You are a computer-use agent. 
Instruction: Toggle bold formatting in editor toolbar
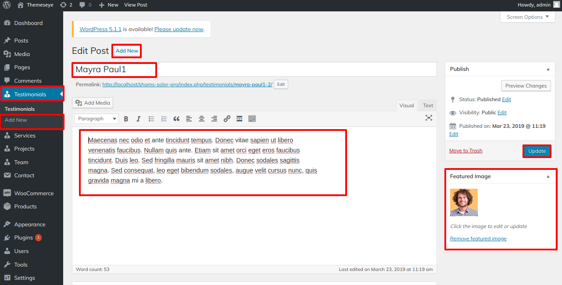[126, 119]
